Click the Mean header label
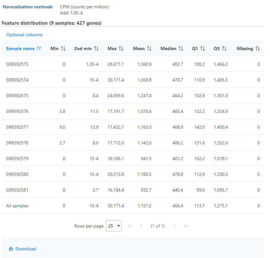 click(139, 48)
